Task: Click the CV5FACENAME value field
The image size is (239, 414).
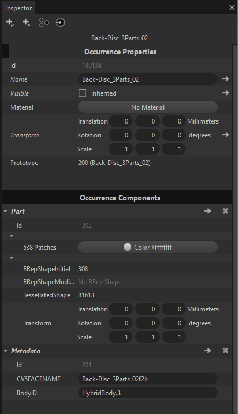Action: (148, 379)
